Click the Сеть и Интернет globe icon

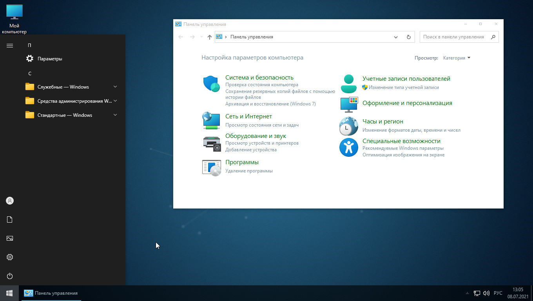point(211,120)
